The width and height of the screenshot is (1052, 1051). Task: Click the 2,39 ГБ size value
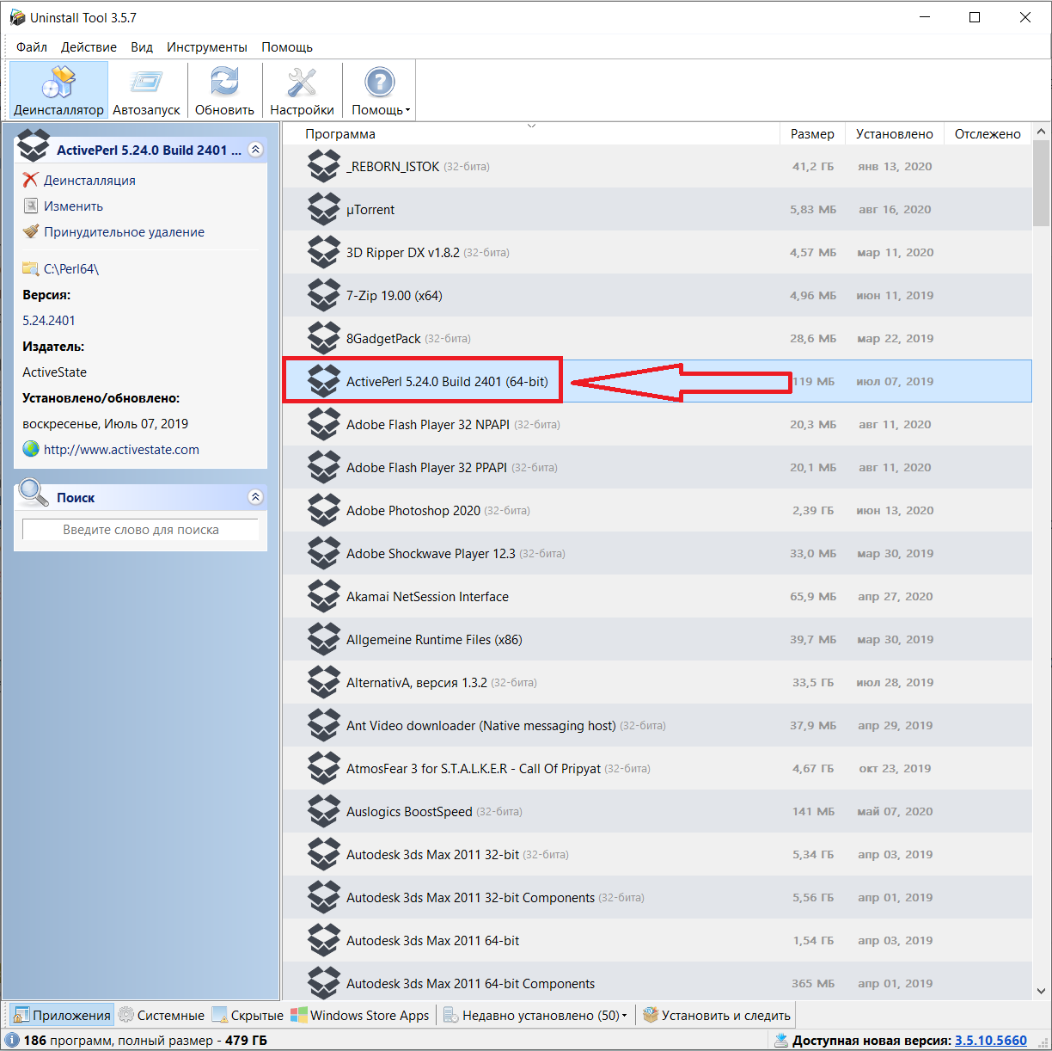coord(813,511)
